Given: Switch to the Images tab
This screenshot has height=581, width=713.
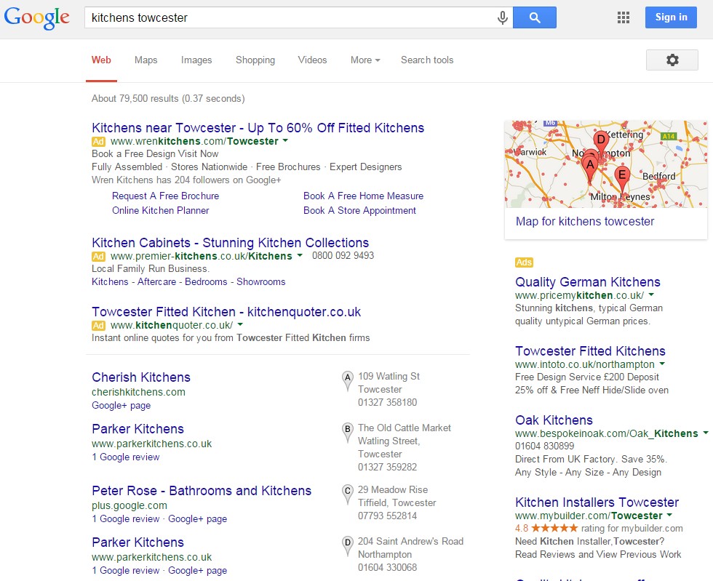Looking at the screenshot, I should (196, 60).
